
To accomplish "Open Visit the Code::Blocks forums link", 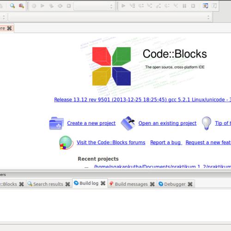I will [x=111, y=142].
